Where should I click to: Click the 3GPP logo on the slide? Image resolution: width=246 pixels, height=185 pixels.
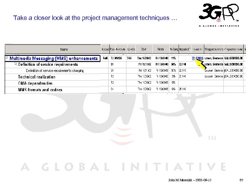pyautogui.click(x=219, y=15)
